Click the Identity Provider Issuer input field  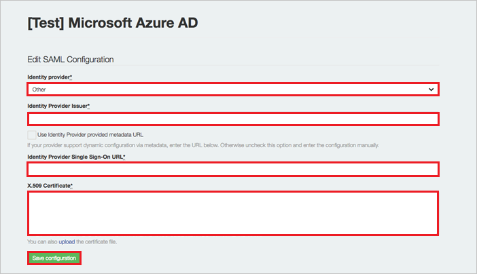[233, 119]
